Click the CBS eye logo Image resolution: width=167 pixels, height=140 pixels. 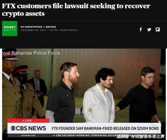(x=13, y=128)
